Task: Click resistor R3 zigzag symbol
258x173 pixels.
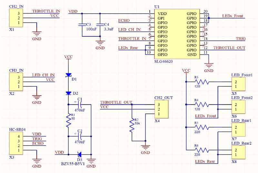Action: [202, 82]
